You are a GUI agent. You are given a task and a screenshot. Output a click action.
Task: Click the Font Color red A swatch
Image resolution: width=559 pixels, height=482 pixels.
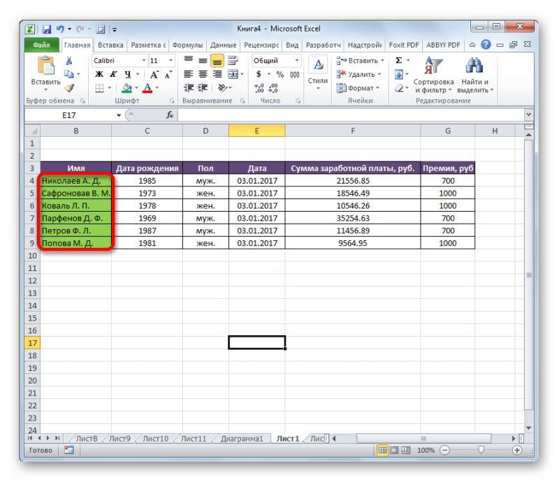coord(147,88)
